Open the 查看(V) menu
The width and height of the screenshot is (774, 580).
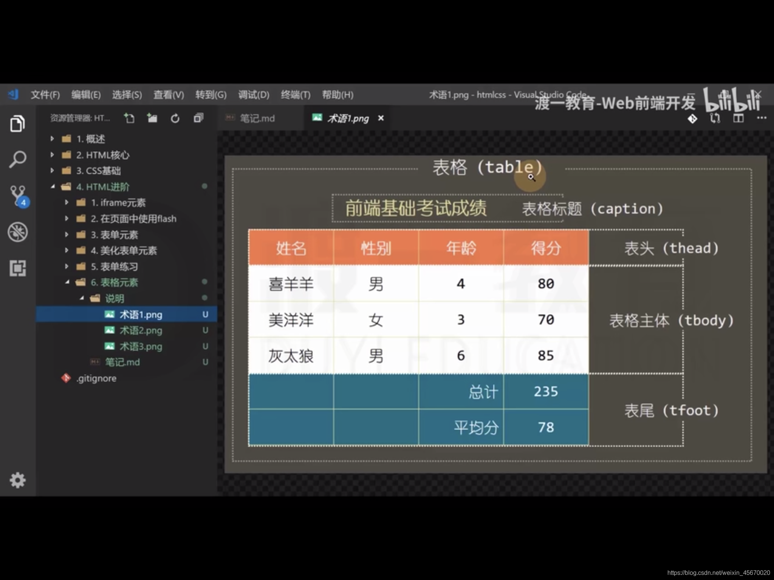[x=169, y=95]
